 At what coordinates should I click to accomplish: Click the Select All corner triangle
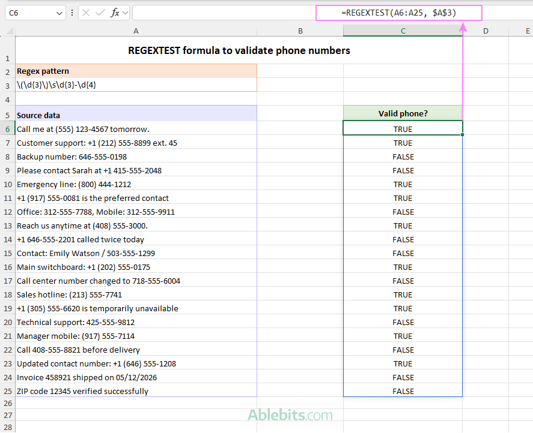[10, 31]
